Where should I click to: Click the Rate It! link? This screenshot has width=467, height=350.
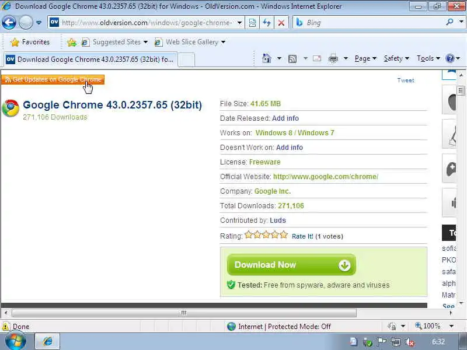tap(302, 236)
